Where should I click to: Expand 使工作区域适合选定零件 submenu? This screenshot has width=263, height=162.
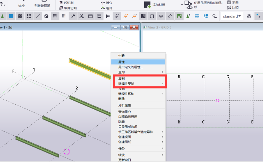[138, 132]
